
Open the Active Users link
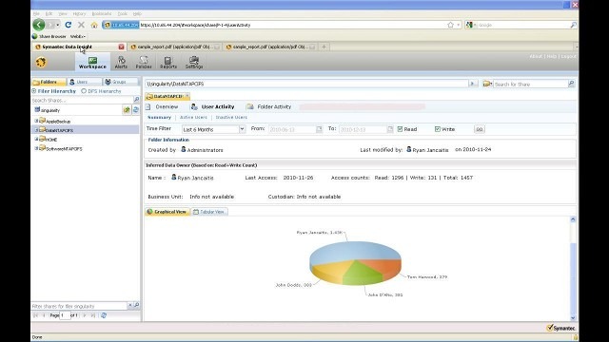[193, 117]
